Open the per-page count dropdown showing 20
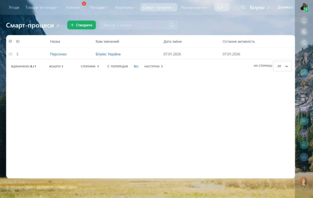313x198 pixels. (x=282, y=66)
